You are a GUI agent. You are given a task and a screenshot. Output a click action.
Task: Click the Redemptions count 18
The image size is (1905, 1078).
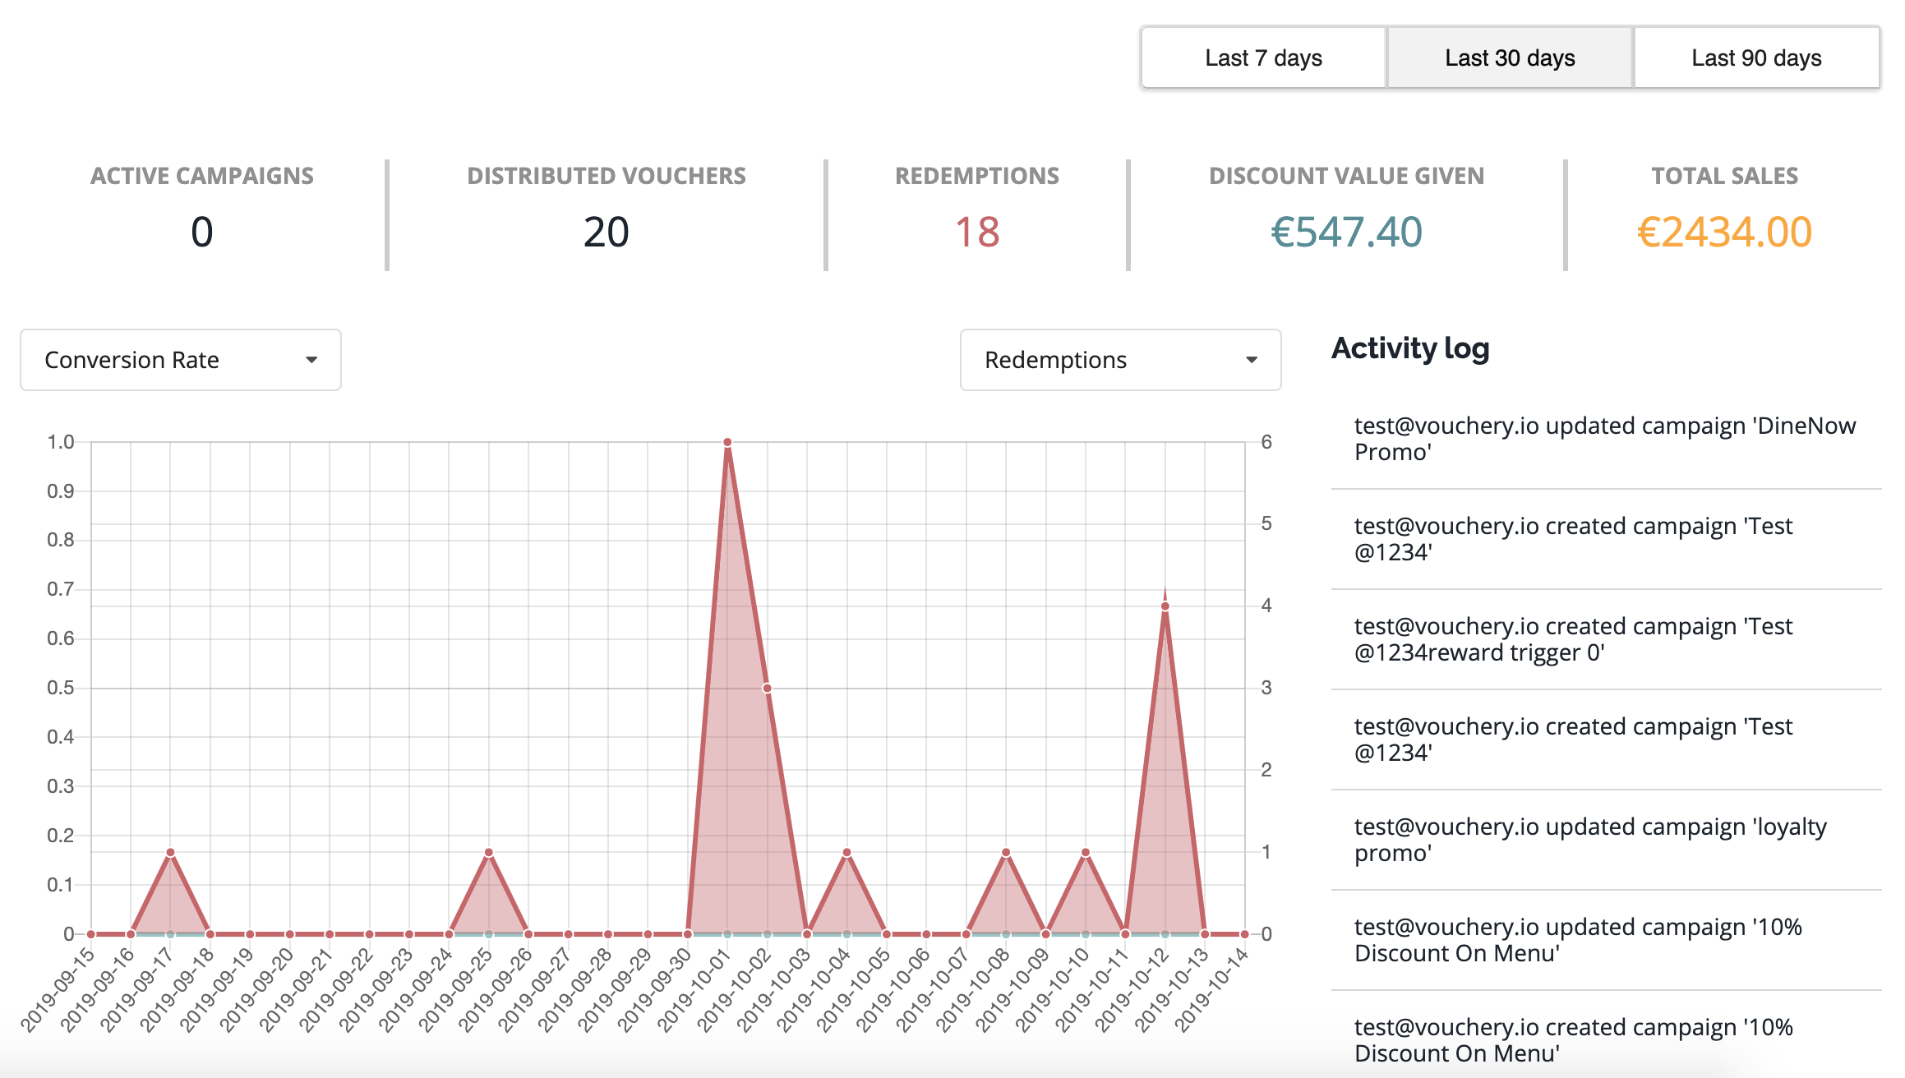[x=976, y=232]
